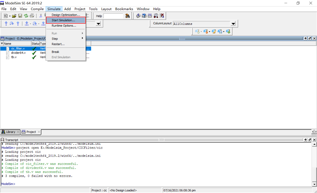Click the red X stop-compile icon
This screenshot has width=317, height=193.
(x=162, y=16)
